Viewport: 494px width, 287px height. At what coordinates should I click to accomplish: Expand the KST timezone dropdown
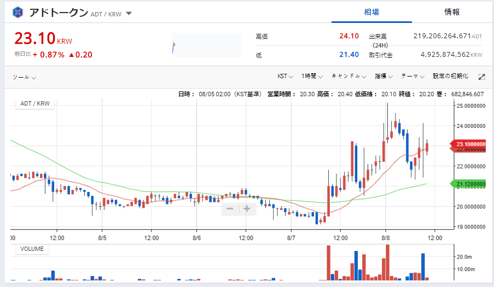pos(286,77)
